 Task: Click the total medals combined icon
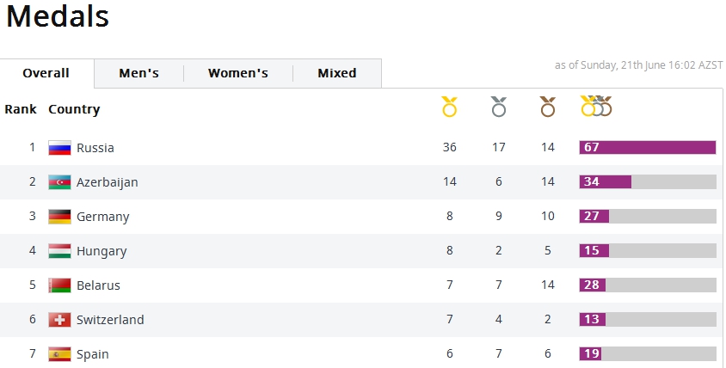[x=596, y=107]
